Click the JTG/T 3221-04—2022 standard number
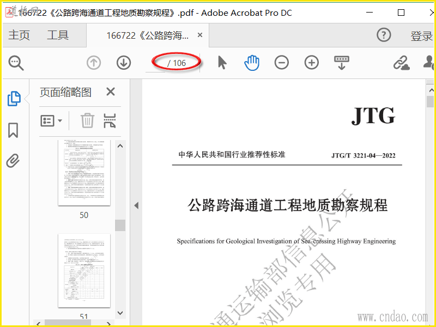This screenshot has height=327, width=436. [363, 155]
